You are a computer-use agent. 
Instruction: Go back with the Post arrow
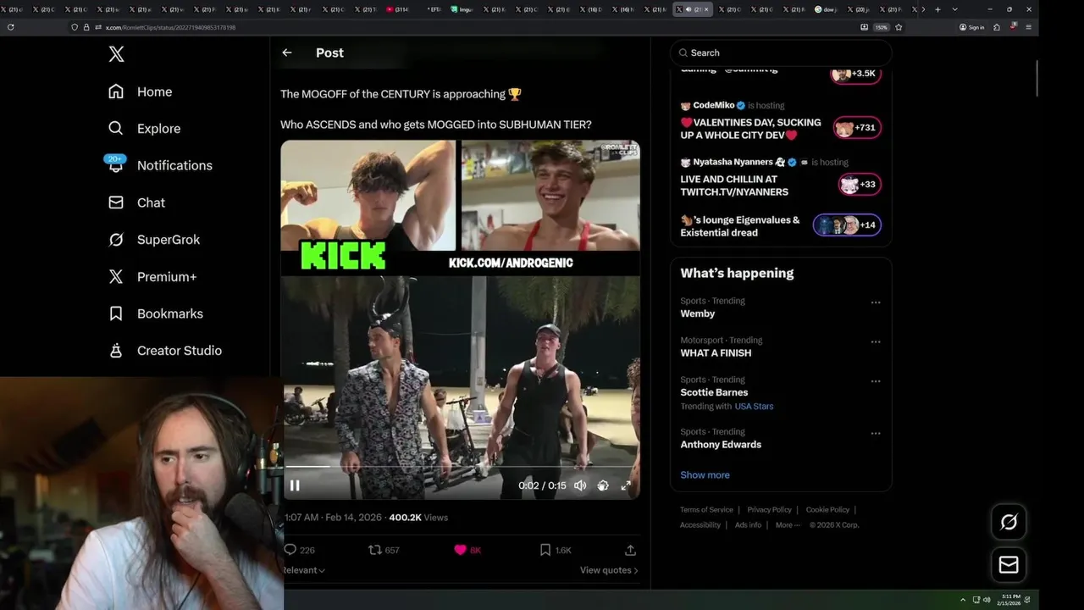287,53
